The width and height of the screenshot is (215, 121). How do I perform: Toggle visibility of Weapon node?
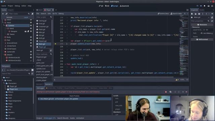click(31, 31)
